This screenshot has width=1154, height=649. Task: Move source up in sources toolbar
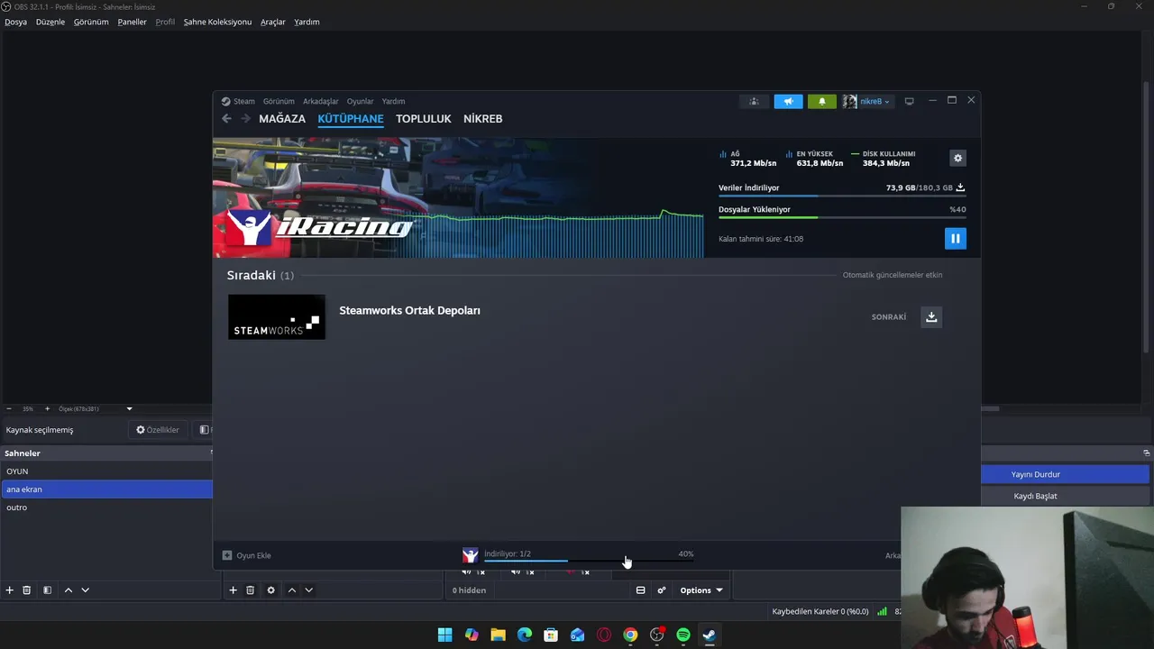[x=291, y=590]
